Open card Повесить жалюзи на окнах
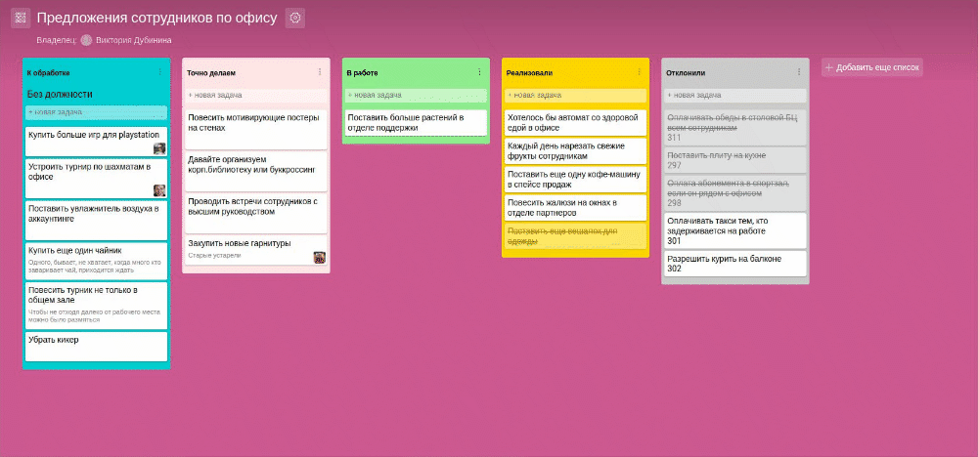This screenshot has height=457, width=978. (575, 207)
